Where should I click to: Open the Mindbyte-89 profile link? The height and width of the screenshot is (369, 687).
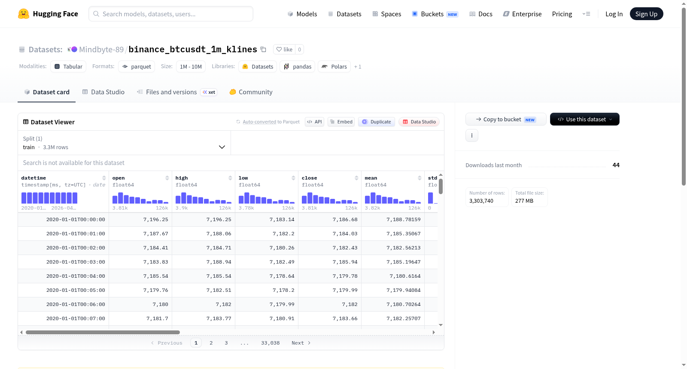[101, 49]
